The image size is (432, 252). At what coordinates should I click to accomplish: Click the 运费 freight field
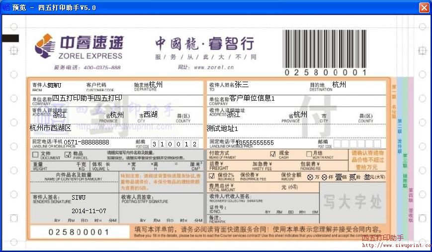point(229,166)
